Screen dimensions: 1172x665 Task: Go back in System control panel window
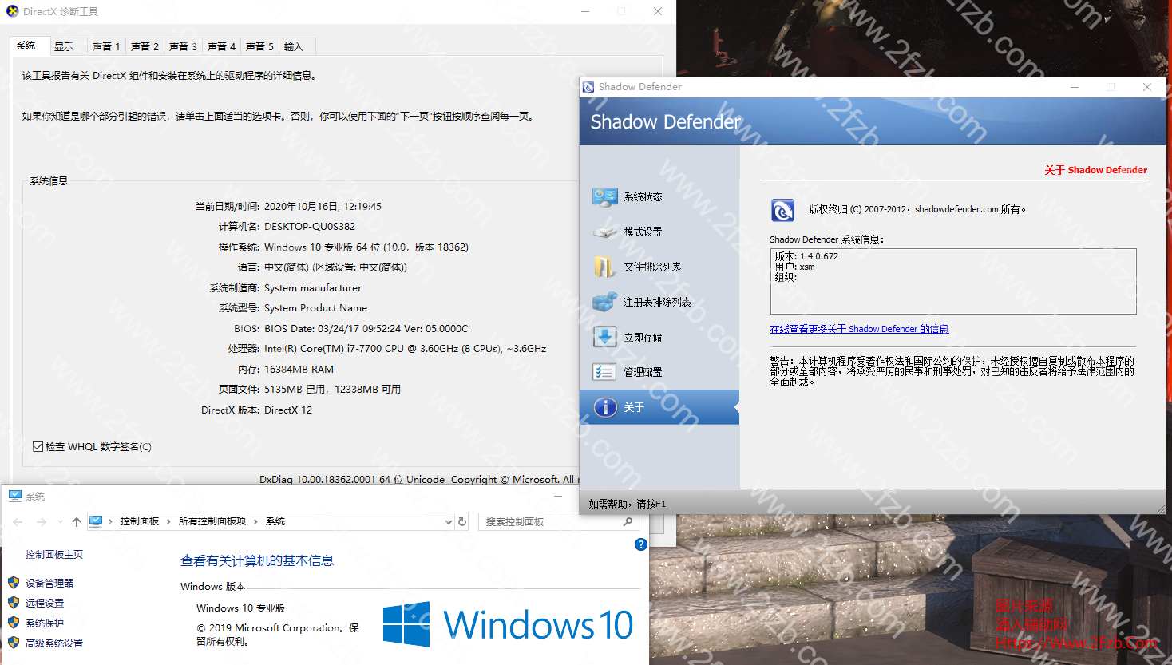click(18, 521)
